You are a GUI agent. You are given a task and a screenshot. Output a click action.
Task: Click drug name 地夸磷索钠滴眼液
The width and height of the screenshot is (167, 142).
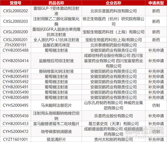pos(56,131)
